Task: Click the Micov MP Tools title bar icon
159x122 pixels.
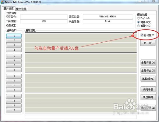Action: point(2,2)
